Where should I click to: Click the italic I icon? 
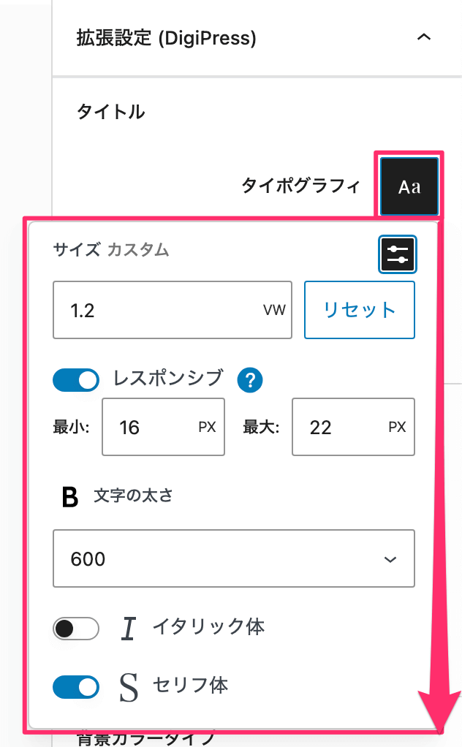pyautogui.click(x=129, y=628)
